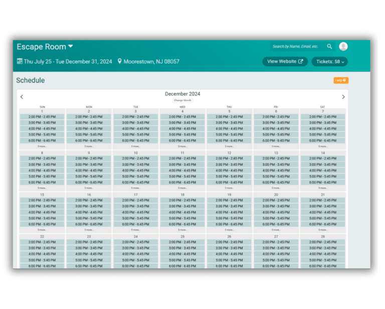
Task: Go to the previous month arrow
Action: point(22,96)
